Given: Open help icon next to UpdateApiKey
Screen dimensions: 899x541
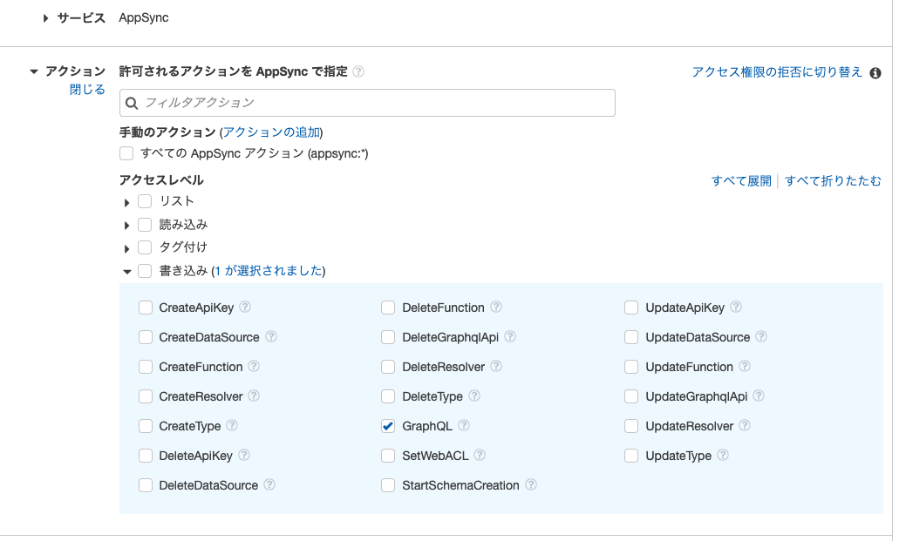Looking at the screenshot, I should coord(736,308).
